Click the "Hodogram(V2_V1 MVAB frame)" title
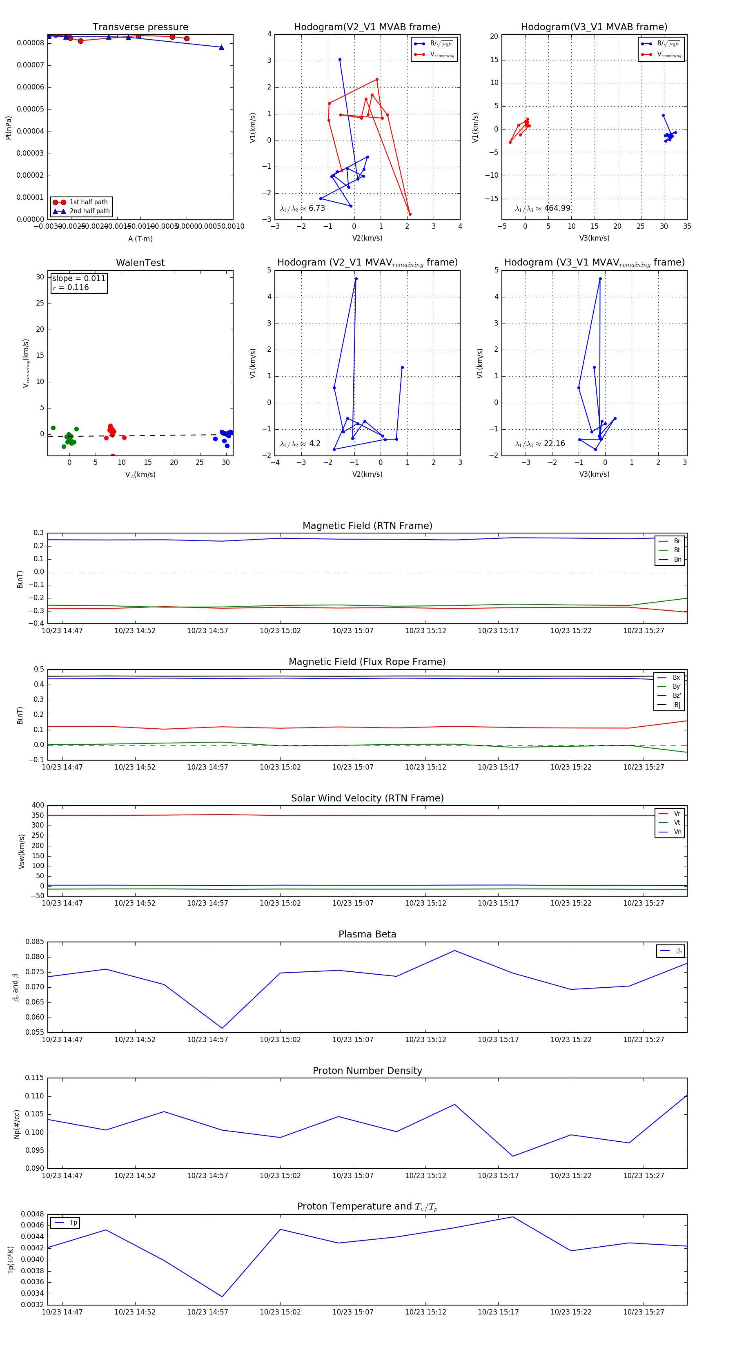This screenshot has width=735, height=1348. point(367,27)
